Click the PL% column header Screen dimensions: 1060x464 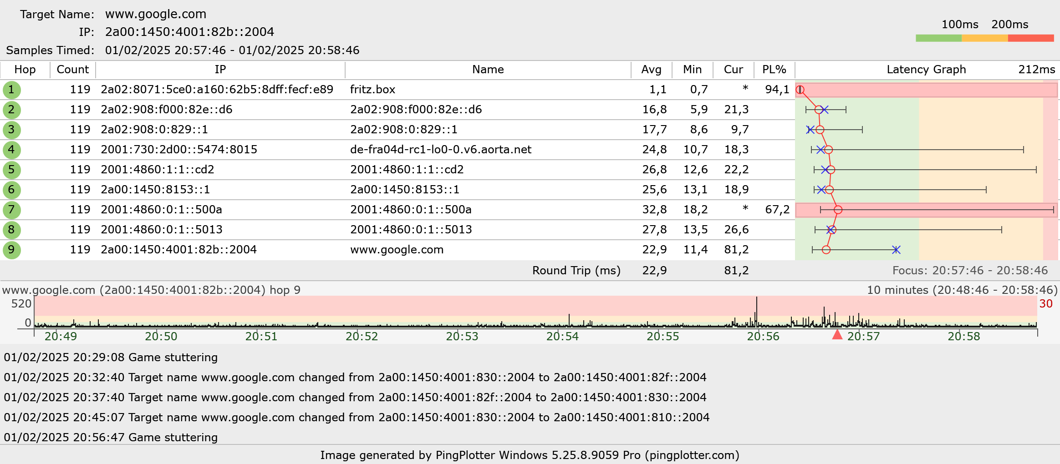pyautogui.click(x=775, y=70)
